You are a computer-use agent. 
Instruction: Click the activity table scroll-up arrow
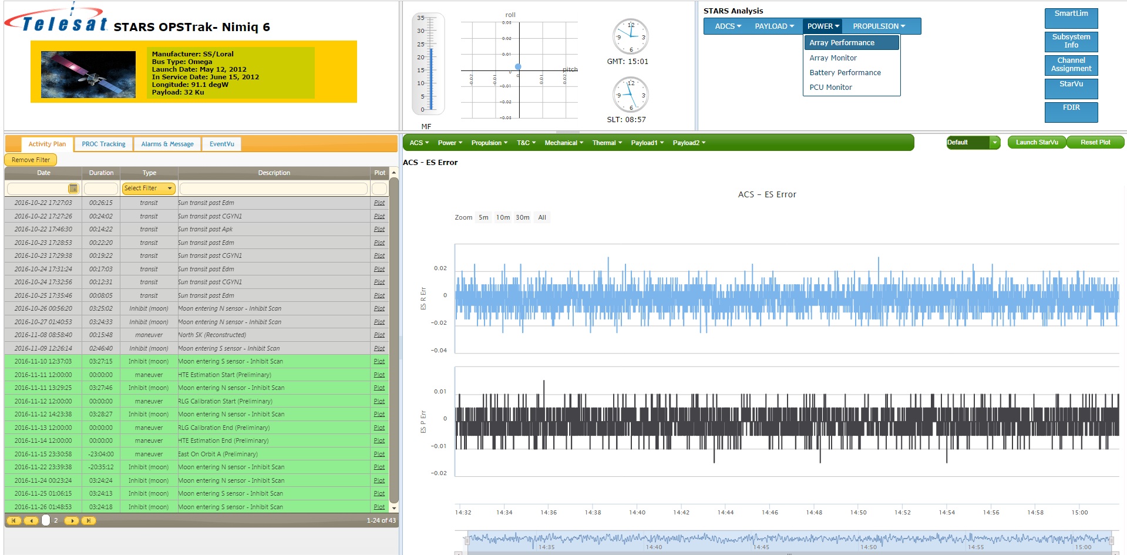pos(394,173)
